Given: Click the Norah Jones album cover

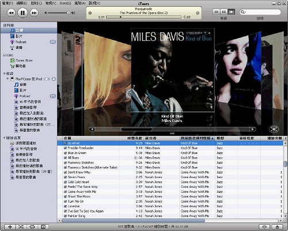Looking at the screenshot, I should 238,70.
